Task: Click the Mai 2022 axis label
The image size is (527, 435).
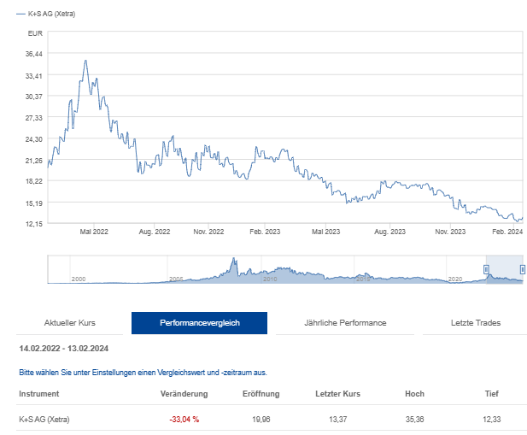Action: (x=94, y=232)
